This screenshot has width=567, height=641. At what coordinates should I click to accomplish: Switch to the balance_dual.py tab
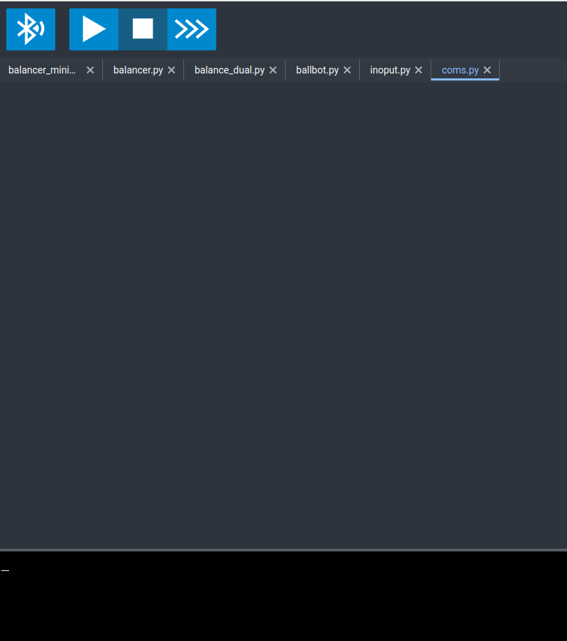[x=231, y=70]
